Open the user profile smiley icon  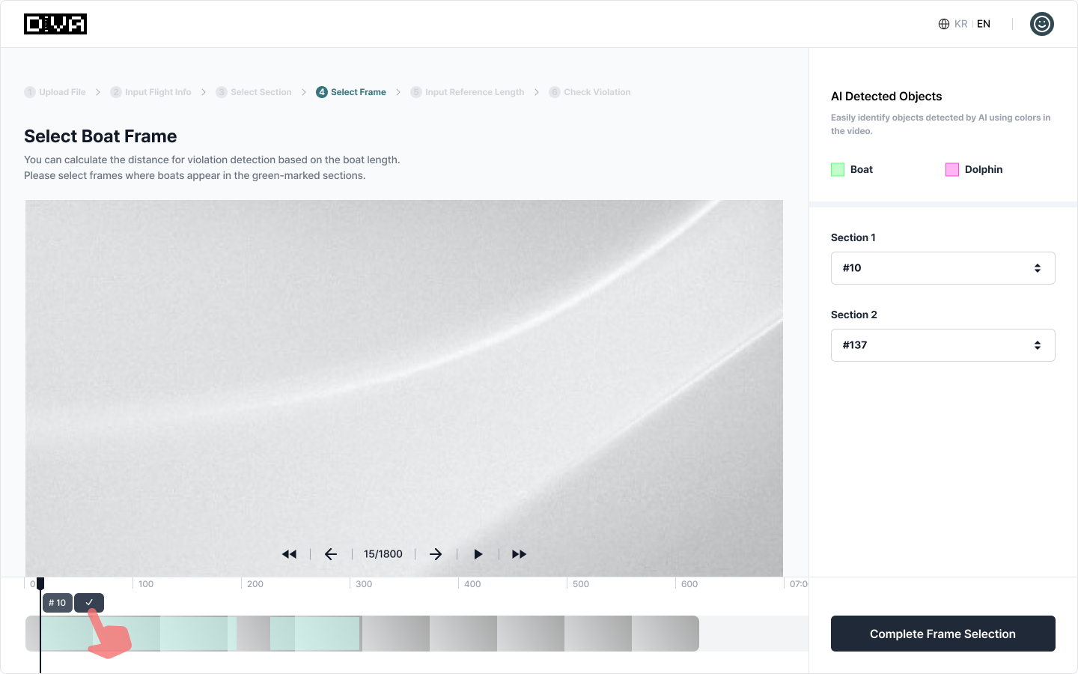(x=1041, y=24)
